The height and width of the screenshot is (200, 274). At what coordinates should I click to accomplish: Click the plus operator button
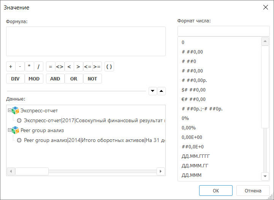pos(11,67)
